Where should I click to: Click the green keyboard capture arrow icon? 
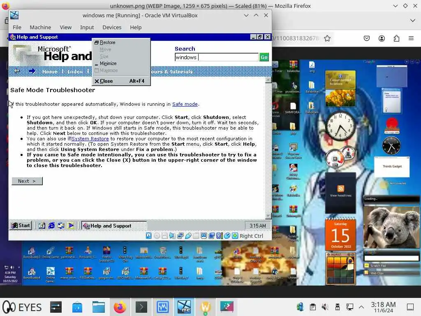[235, 236]
